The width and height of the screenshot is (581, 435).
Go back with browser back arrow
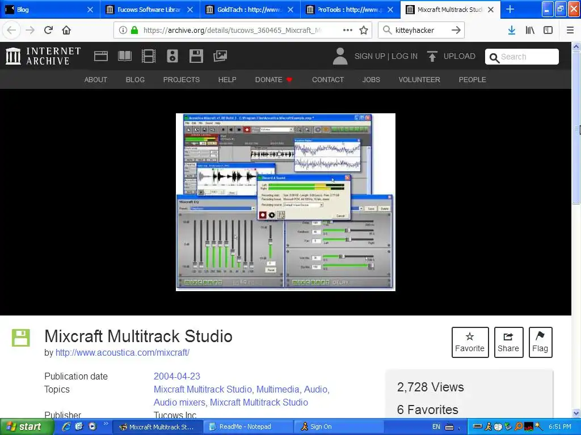[x=11, y=30]
